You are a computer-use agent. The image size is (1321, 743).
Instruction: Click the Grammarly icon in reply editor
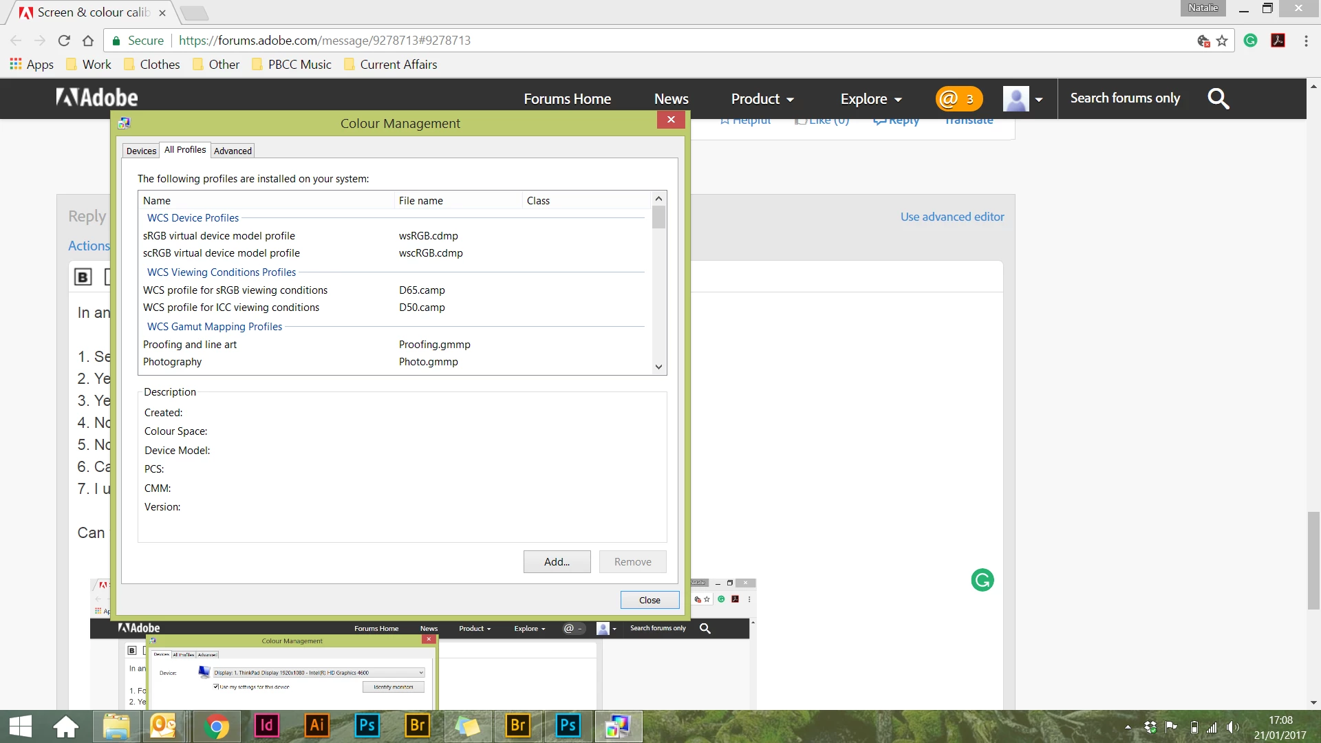pyautogui.click(x=982, y=580)
